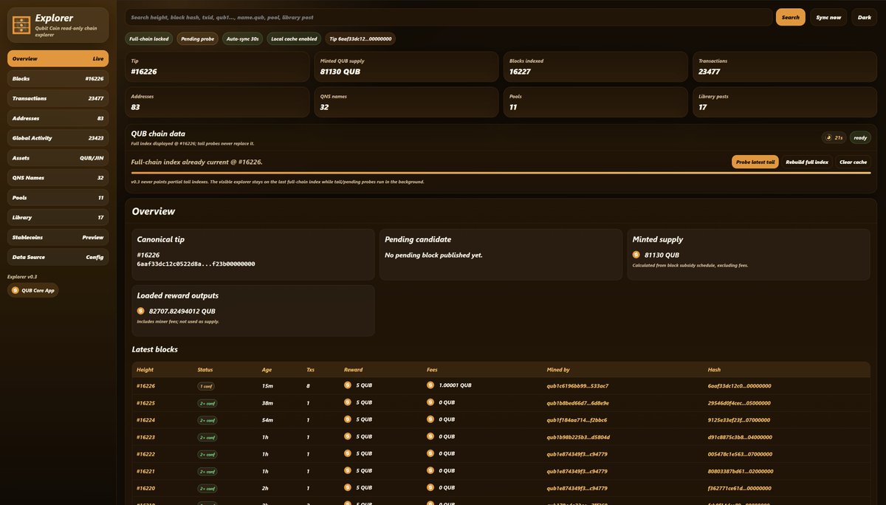The image size is (886, 505).
Task: Open hash link f362771ce61d...00000000
Action: point(739,488)
